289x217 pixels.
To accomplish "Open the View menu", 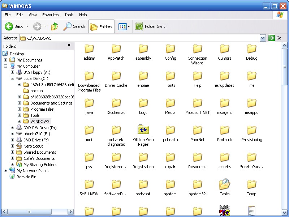I will pyautogui.click(x=33, y=15).
